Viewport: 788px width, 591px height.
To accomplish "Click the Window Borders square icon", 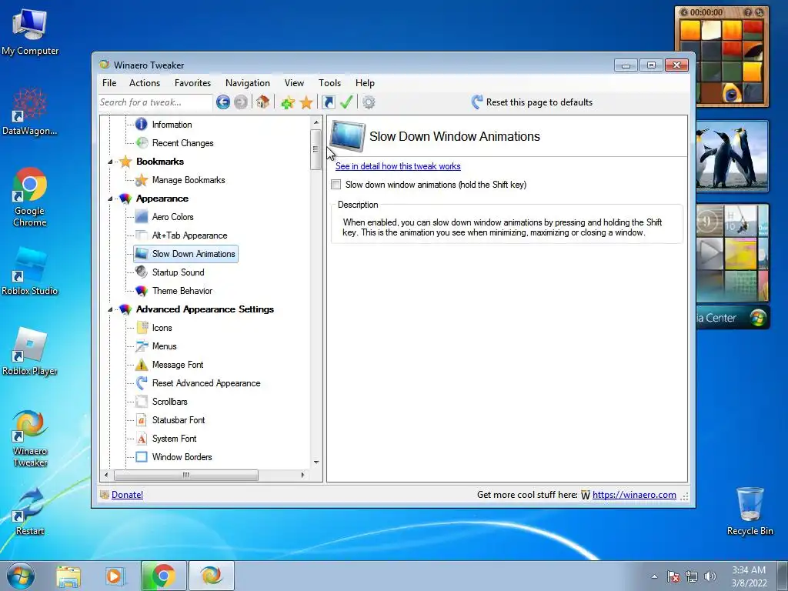I will [142, 457].
